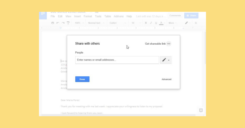
Task: Open the Calibri font dropdown
Action: pos(118,23)
